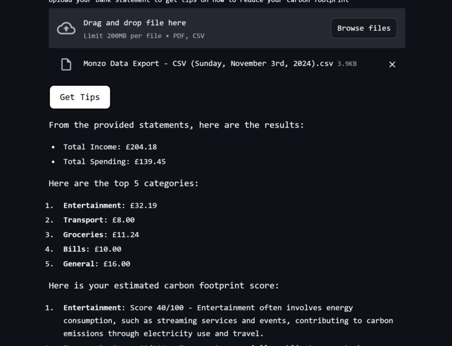Viewport: 452px width, 346px height.
Task: Click the Get Tips button
Action: click(x=80, y=97)
